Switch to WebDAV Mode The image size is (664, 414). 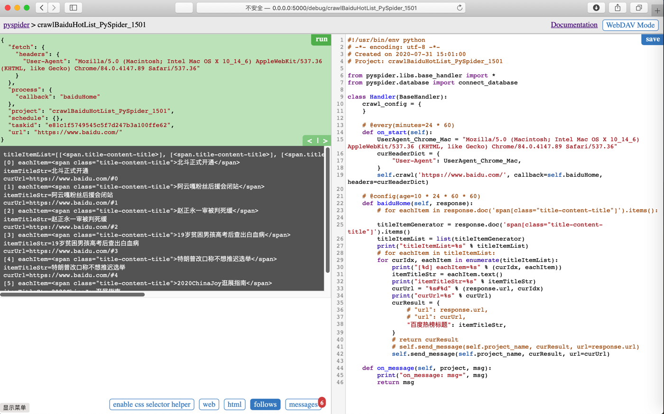point(630,25)
